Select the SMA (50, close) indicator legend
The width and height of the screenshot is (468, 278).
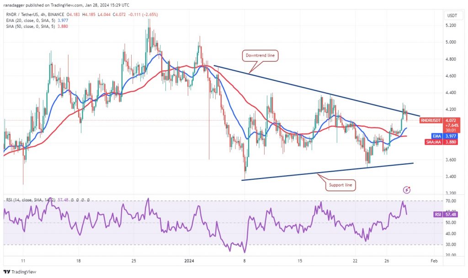[x=37, y=26]
